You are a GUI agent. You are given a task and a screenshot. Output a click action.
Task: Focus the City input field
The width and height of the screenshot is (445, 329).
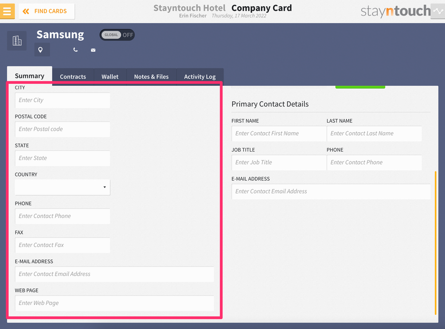pyautogui.click(x=62, y=100)
